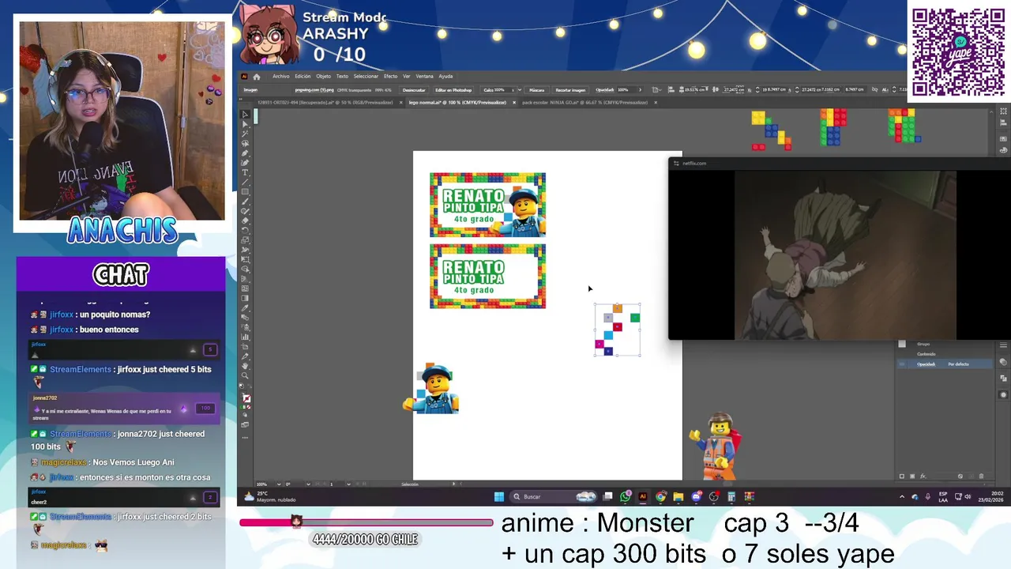This screenshot has width=1011, height=569.
Task: Select the Paintbrush tool
Action: coord(246,202)
